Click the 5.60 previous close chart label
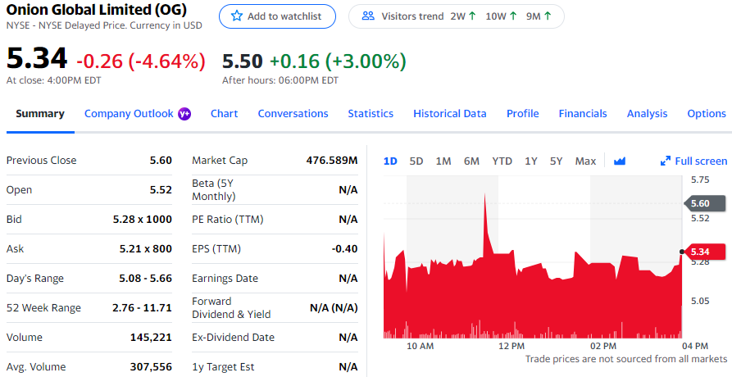This screenshot has width=732, height=377. click(703, 203)
